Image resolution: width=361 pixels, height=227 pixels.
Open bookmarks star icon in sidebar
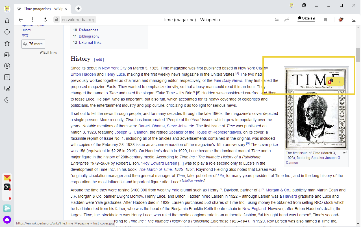[x=7, y=43]
